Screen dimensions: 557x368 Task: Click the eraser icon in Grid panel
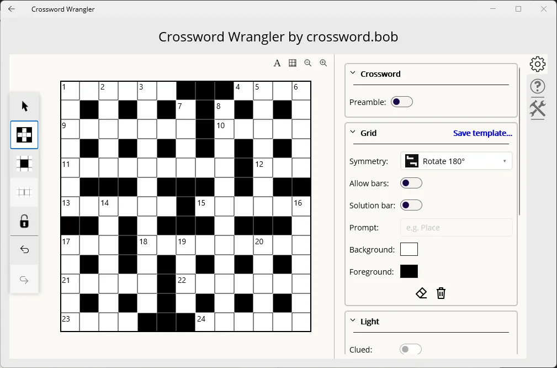point(421,293)
